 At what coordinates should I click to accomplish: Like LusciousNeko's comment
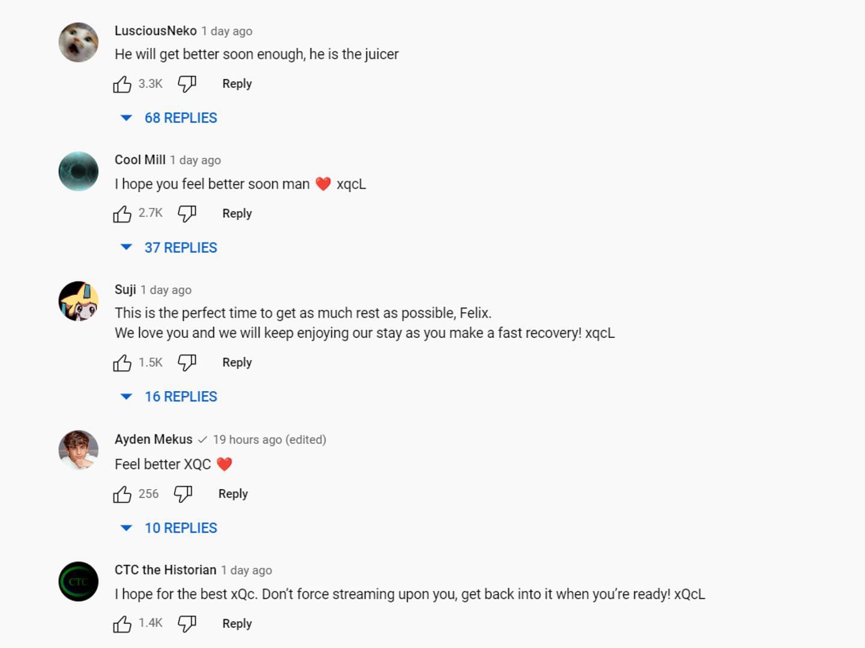pos(122,84)
